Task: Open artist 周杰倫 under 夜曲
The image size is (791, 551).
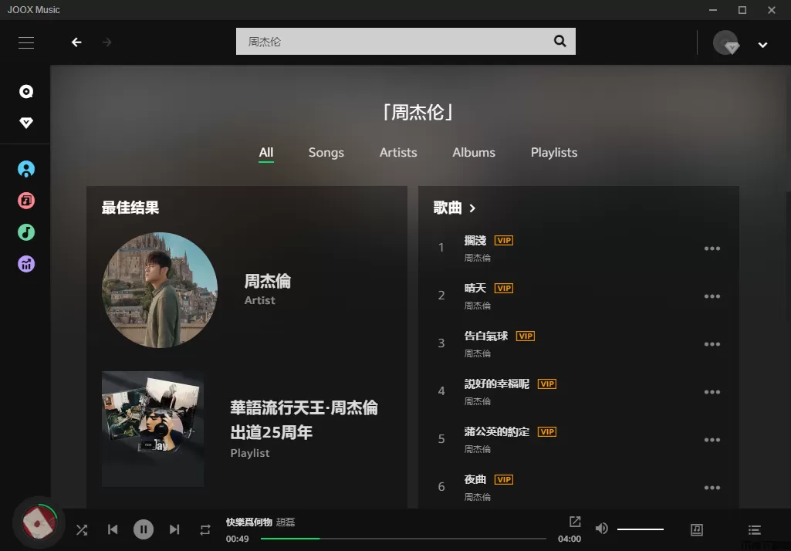Action: point(477,497)
